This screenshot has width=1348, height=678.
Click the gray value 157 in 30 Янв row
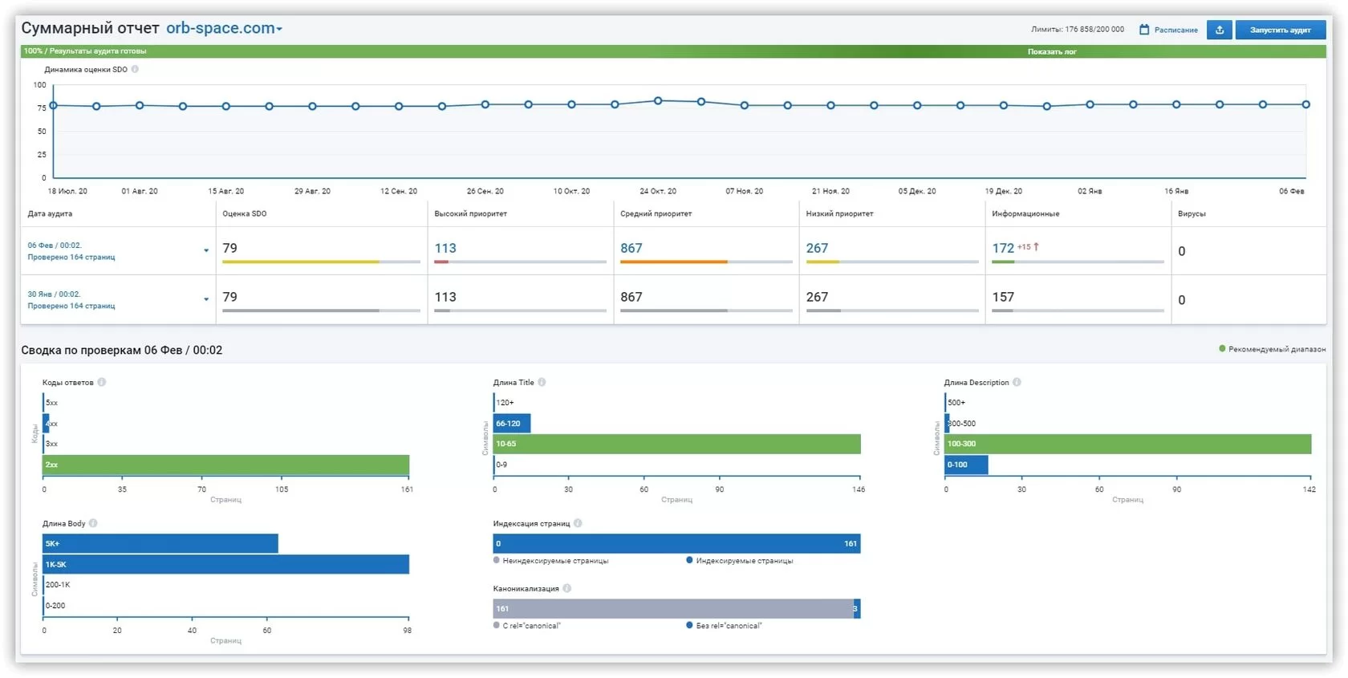click(1003, 297)
